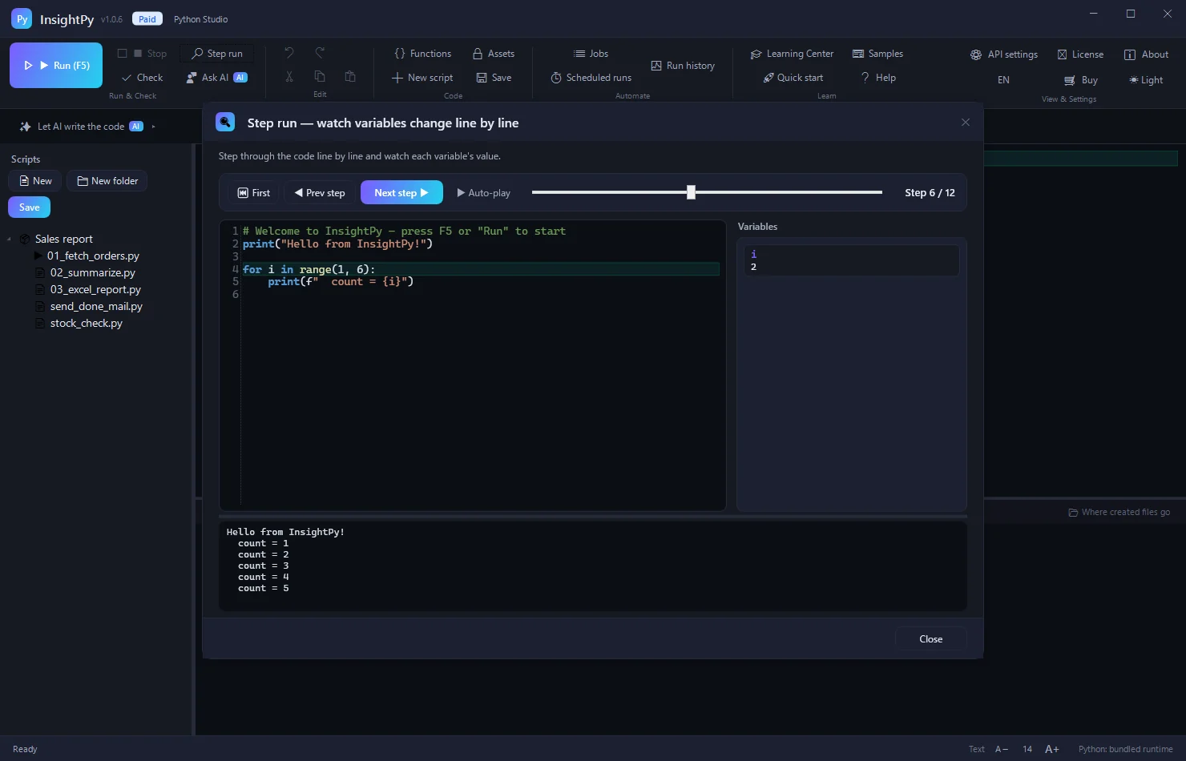The width and height of the screenshot is (1186, 761).
Task: Open Quick start guide
Action: tap(793, 78)
